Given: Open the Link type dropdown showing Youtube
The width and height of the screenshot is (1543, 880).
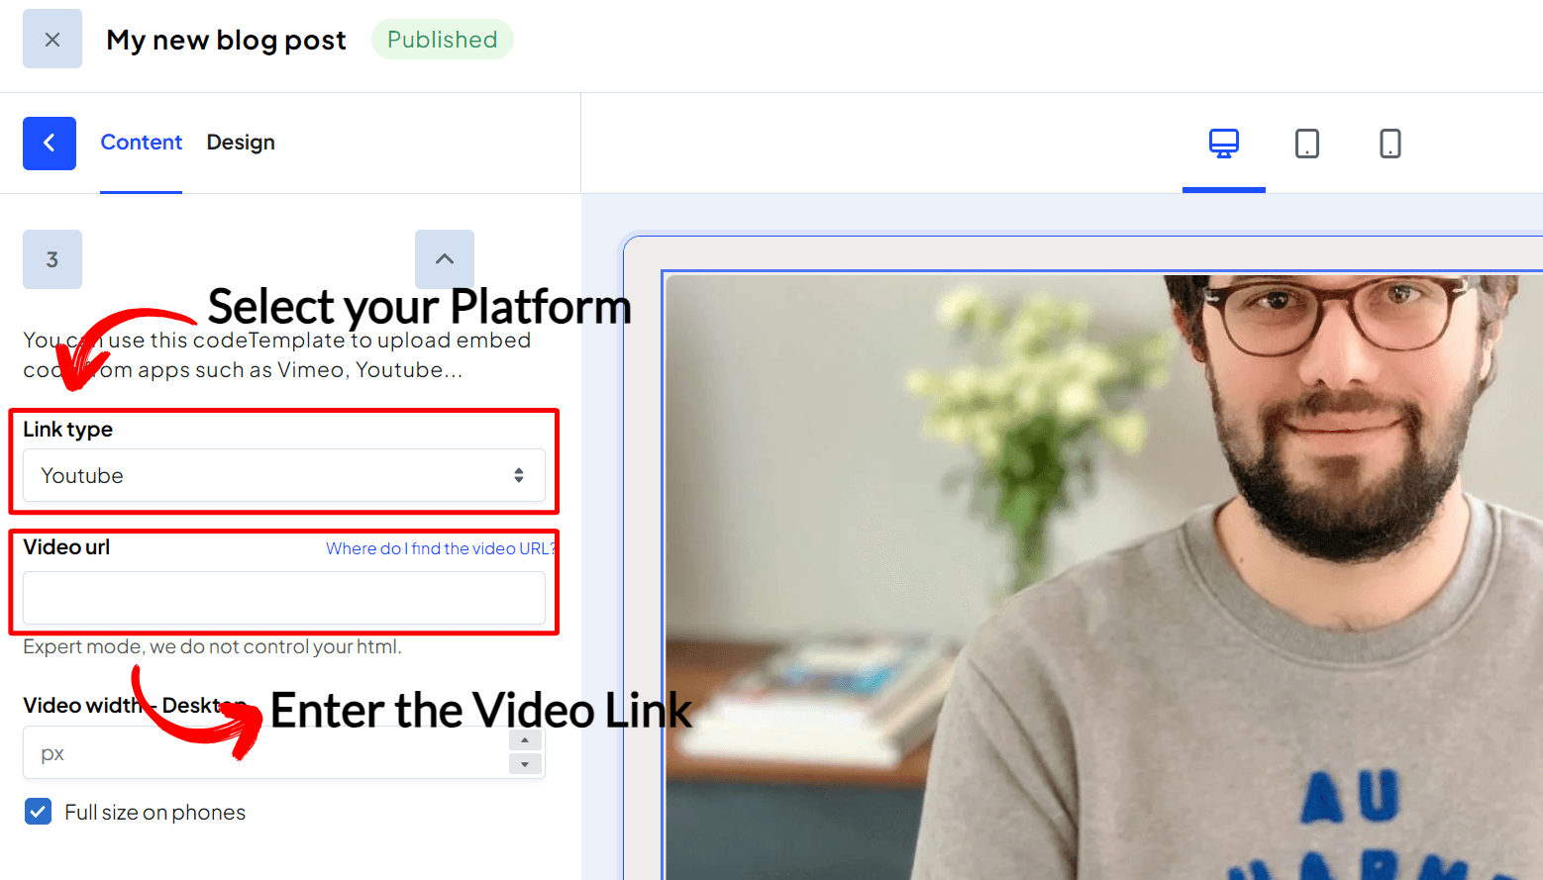Looking at the screenshot, I should [x=283, y=475].
